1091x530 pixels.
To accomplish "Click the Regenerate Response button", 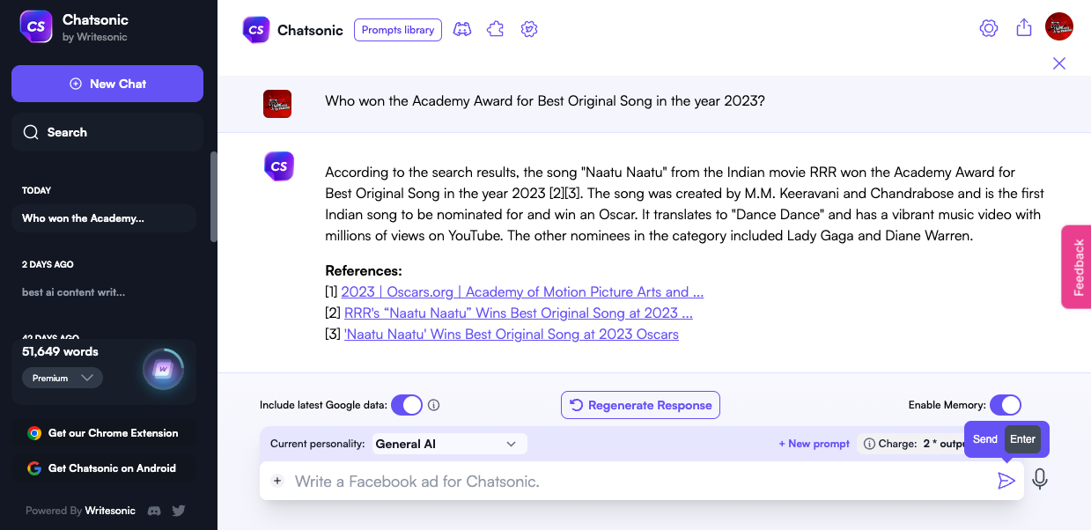I will [x=640, y=405].
